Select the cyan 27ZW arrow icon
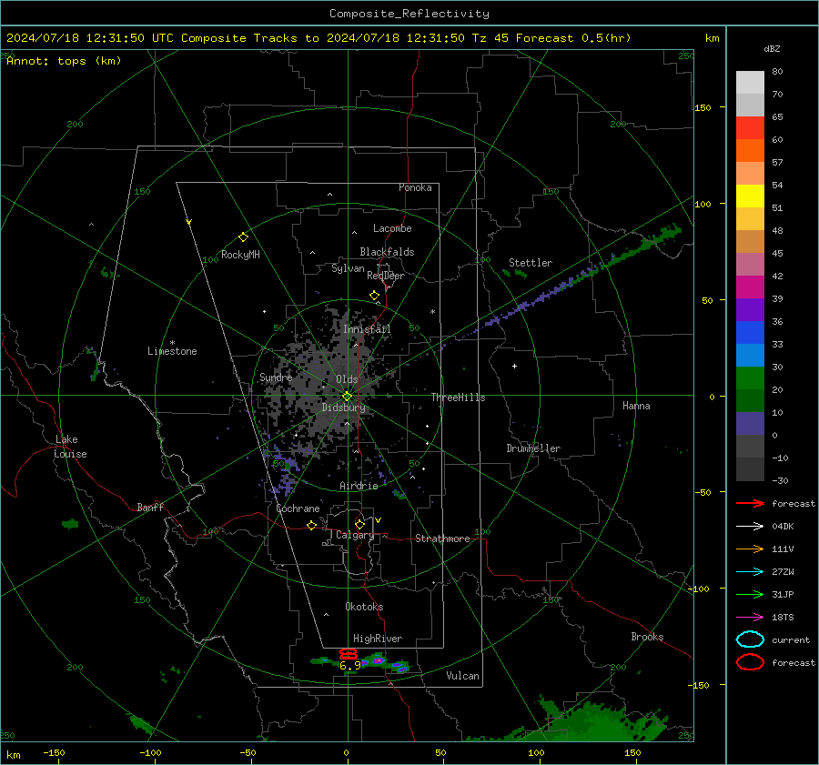This screenshot has width=819, height=765. click(x=750, y=572)
